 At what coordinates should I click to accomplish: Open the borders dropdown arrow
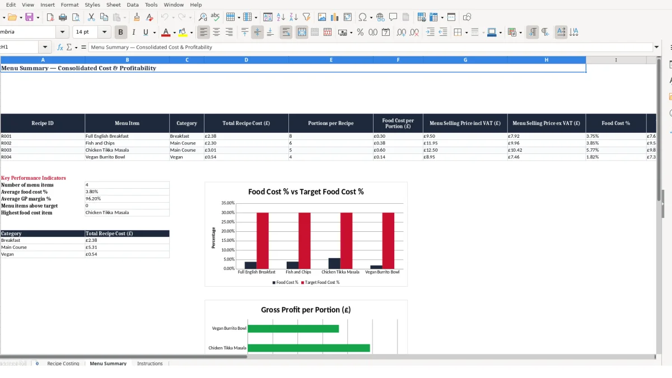[466, 32]
